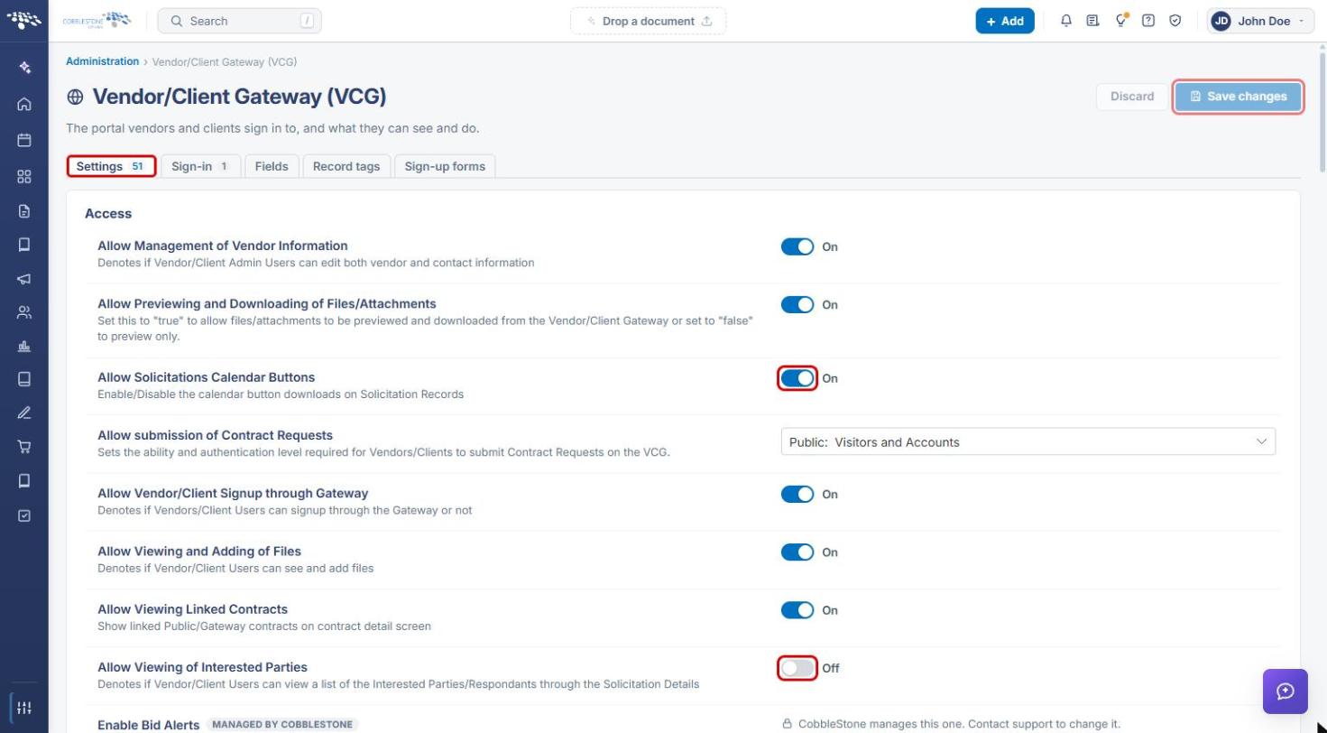The height and width of the screenshot is (733, 1327).
Task: Select the Settings tab
Action: [111, 166]
